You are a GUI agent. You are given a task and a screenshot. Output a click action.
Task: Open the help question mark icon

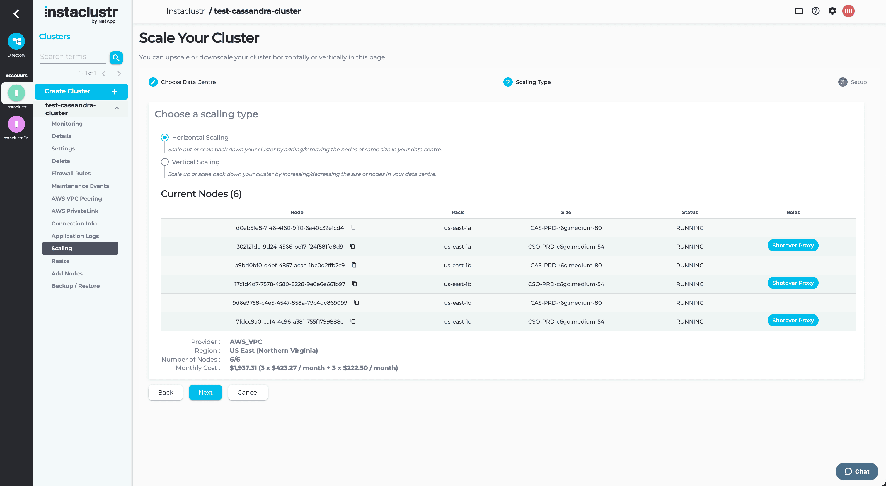point(815,11)
